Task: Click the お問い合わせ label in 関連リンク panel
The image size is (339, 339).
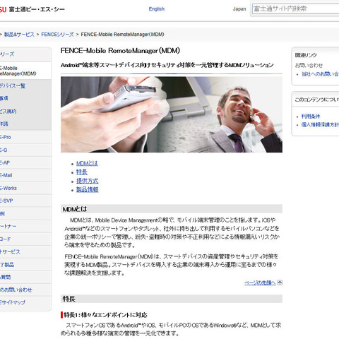Action: coord(309,66)
